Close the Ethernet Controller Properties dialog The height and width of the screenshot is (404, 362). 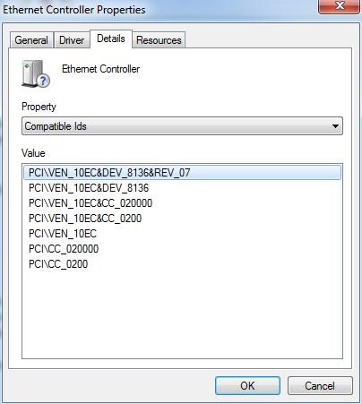tap(339, 6)
